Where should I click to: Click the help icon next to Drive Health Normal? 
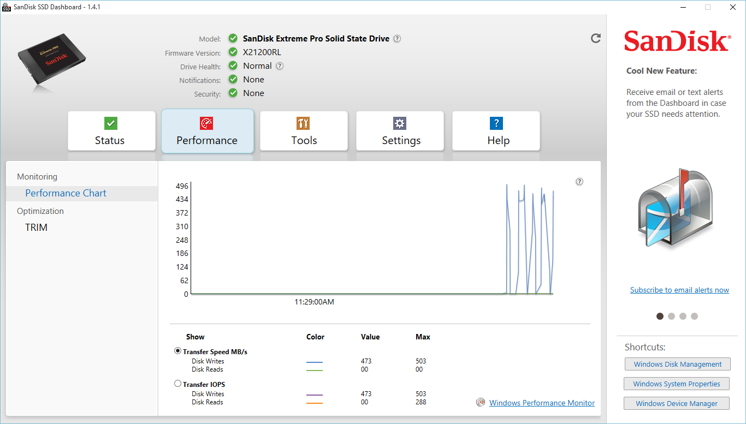tap(280, 66)
